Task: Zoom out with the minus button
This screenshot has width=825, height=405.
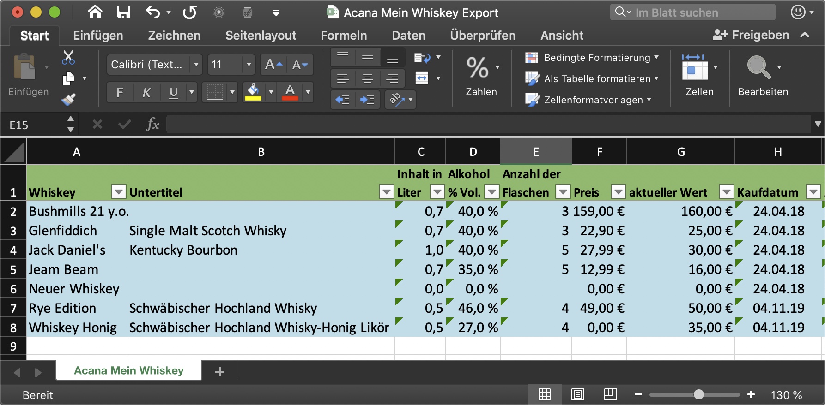Action: [638, 394]
